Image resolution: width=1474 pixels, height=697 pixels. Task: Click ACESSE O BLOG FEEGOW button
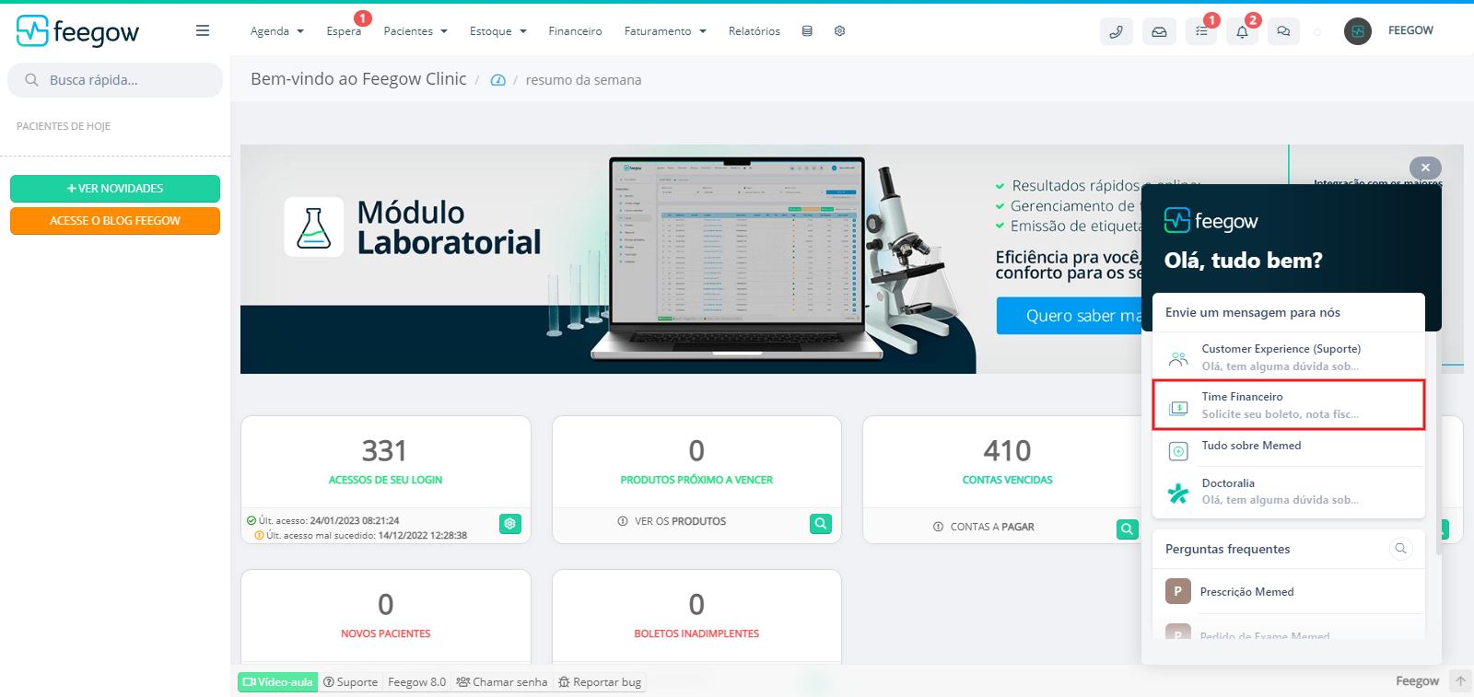click(115, 221)
